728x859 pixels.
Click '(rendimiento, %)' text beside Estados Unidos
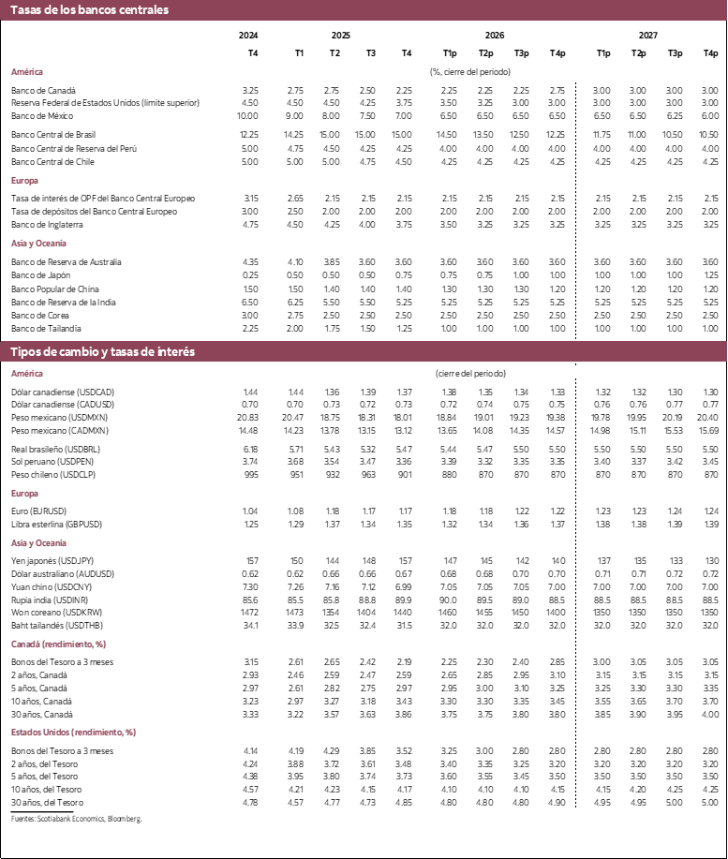point(104,733)
